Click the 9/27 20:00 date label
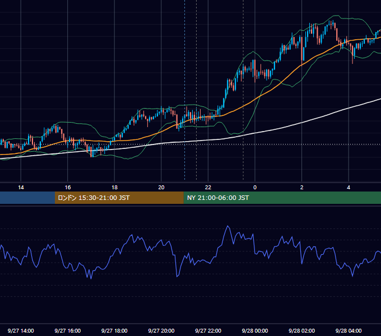The image size is (381, 336). click(161, 330)
